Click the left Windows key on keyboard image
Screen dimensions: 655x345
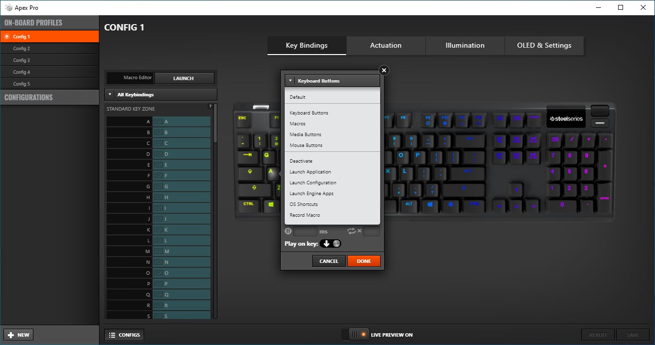[x=270, y=204]
